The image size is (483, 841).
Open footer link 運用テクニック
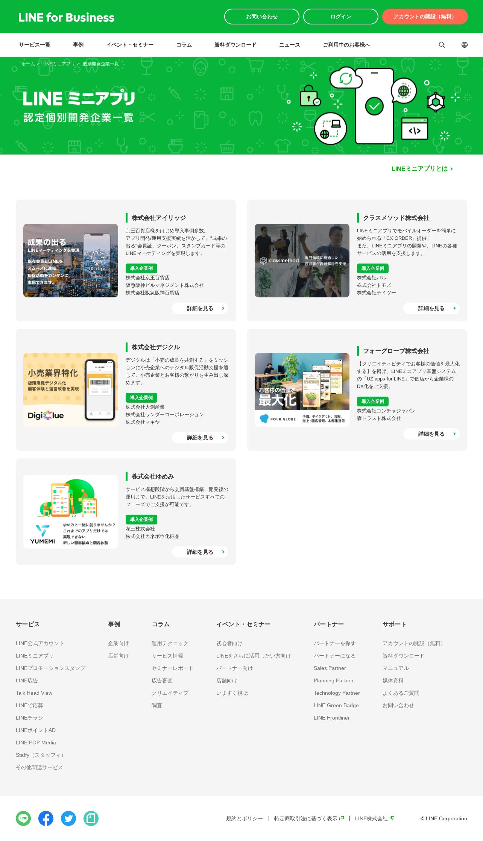[x=170, y=643]
